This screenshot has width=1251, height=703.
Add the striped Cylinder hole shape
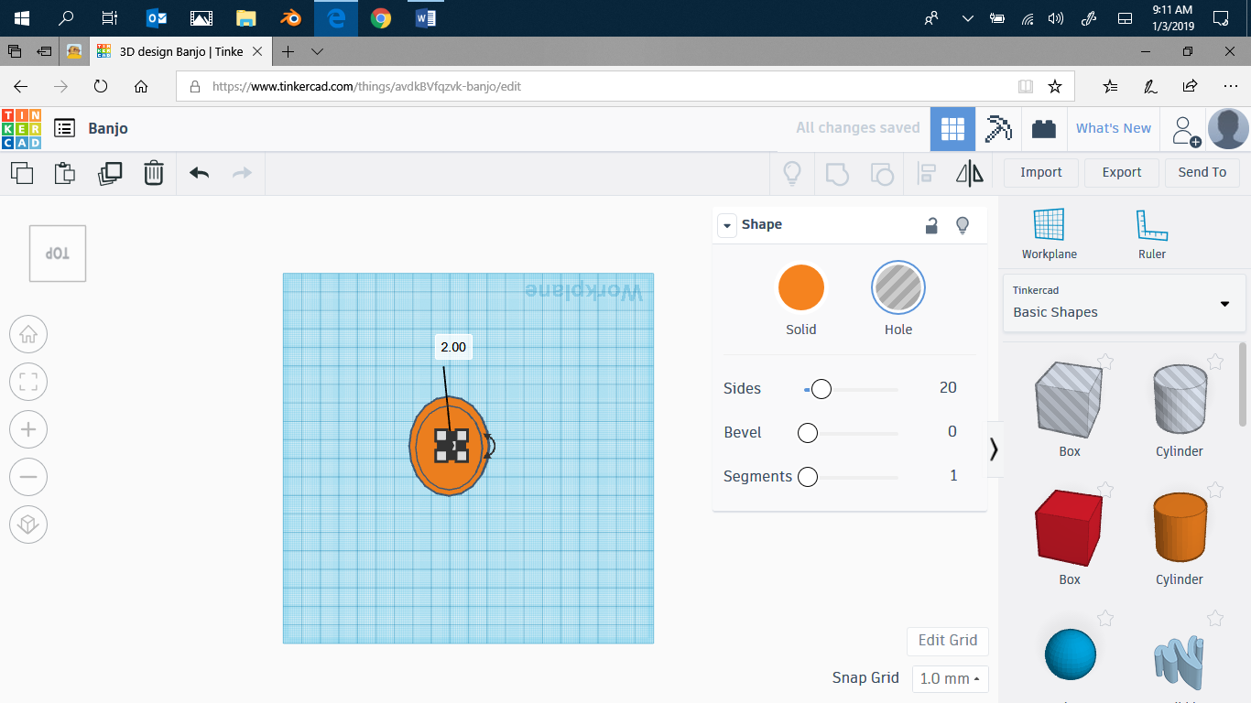[1180, 399]
